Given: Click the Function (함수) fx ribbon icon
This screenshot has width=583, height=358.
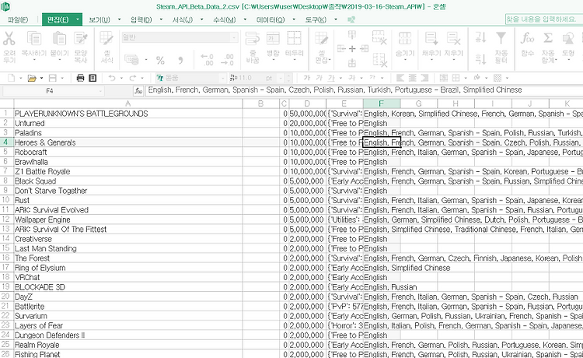Looking at the screenshot, I should click(x=527, y=38).
